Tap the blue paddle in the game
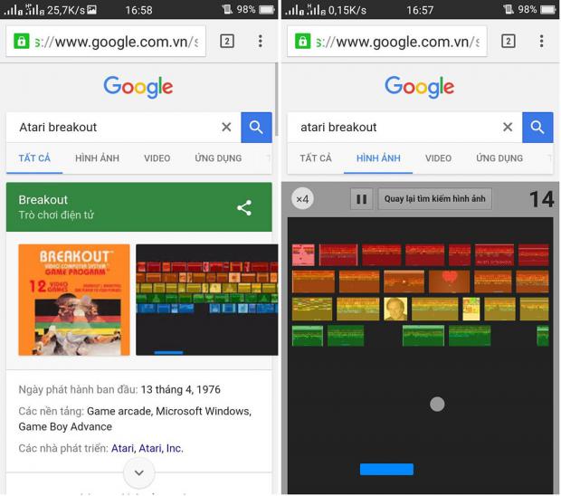Viewport: 561px width, 496px height. [386, 469]
